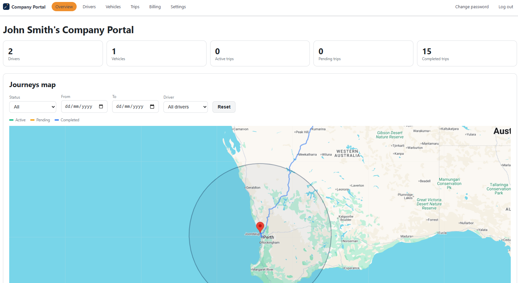Click the Rockingham label on the map

[270, 243]
